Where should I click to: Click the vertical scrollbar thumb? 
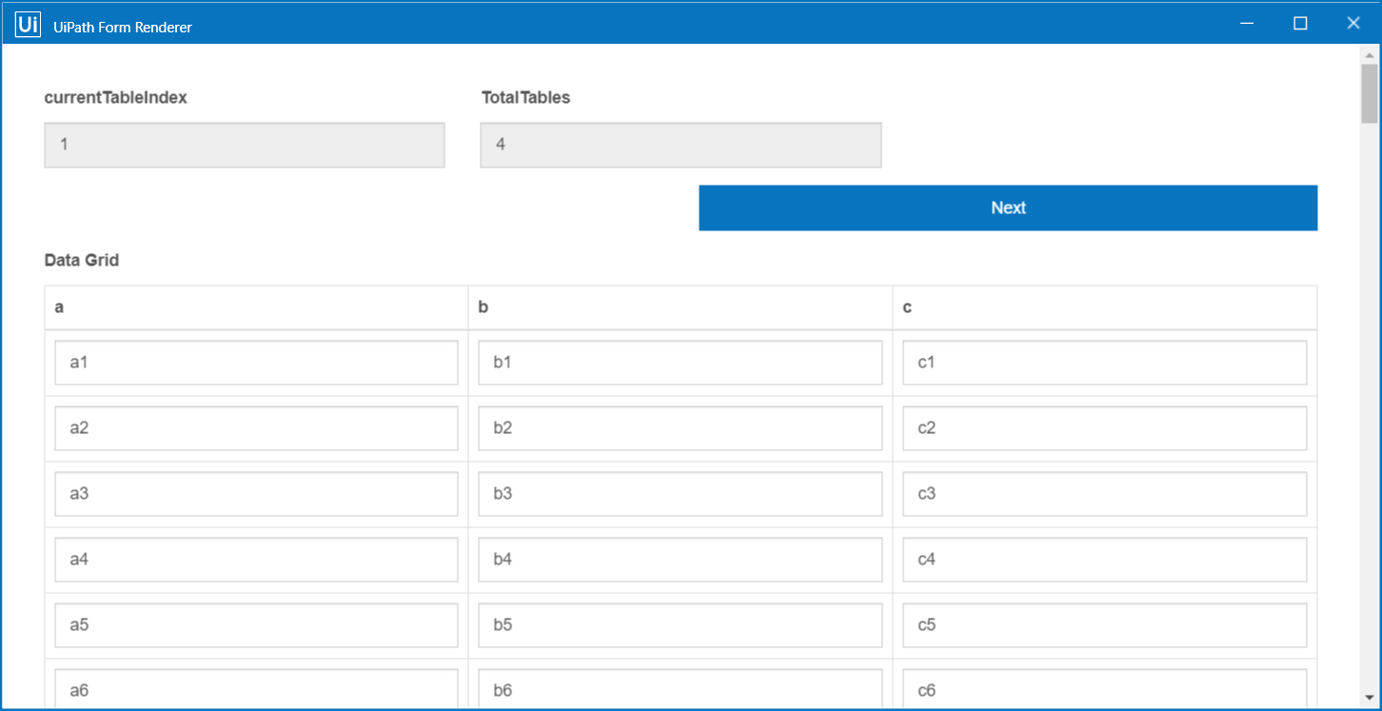(x=1369, y=93)
